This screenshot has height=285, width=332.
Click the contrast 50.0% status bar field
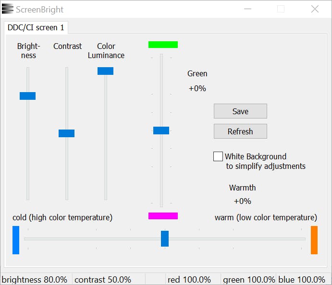coord(103,280)
